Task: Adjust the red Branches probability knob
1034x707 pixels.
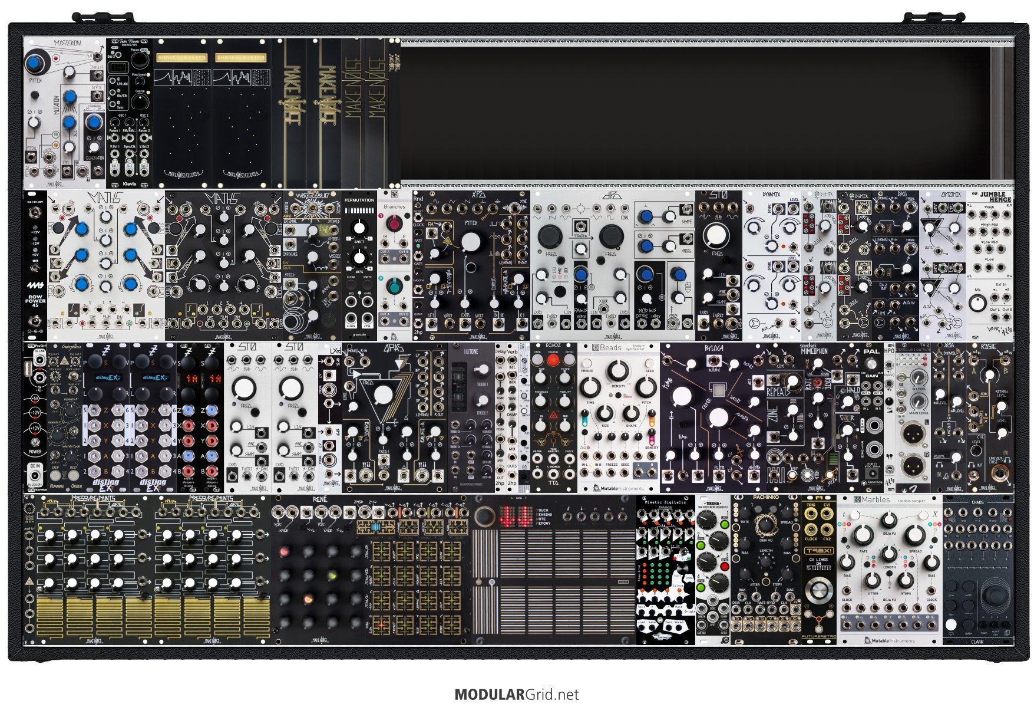Action: (x=394, y=223)
